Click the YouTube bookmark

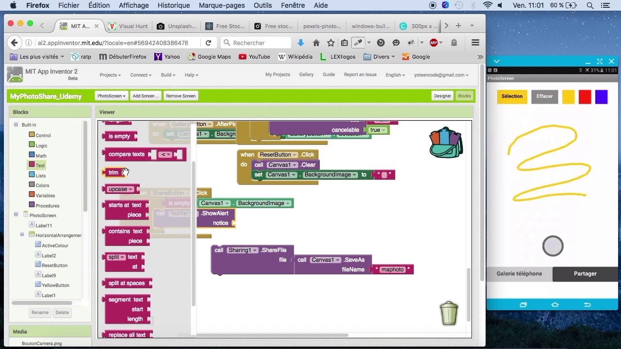(x=255, y=57)
